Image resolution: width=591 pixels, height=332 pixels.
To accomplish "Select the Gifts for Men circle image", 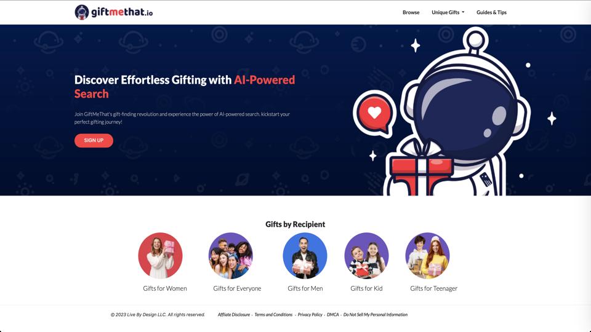I will point(305,255).
